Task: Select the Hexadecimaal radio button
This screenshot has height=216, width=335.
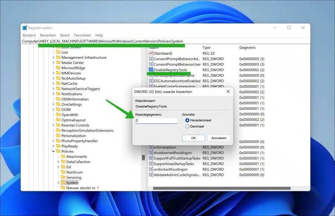Action: coord(187,120)
